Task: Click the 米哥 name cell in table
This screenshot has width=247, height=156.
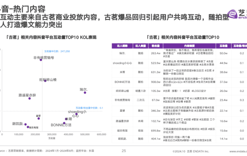Action: click(x=122, y=72)
